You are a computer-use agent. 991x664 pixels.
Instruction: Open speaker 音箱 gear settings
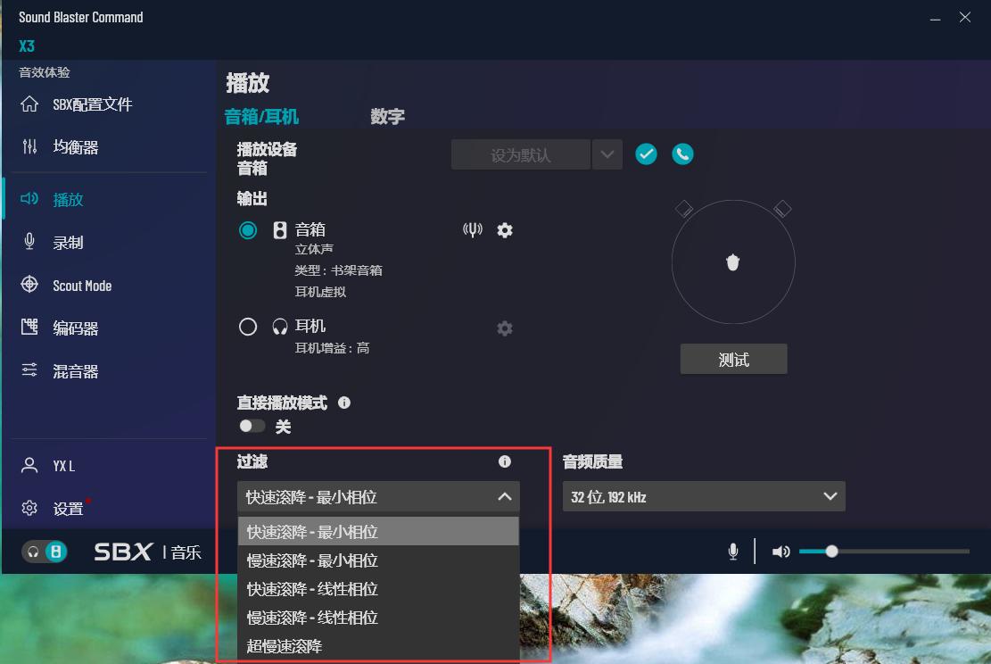[504, 229]
